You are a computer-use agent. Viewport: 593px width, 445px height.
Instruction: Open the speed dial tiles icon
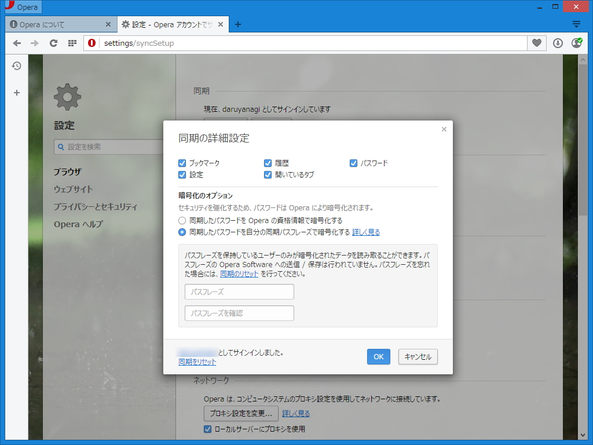(x=71, y=43)
